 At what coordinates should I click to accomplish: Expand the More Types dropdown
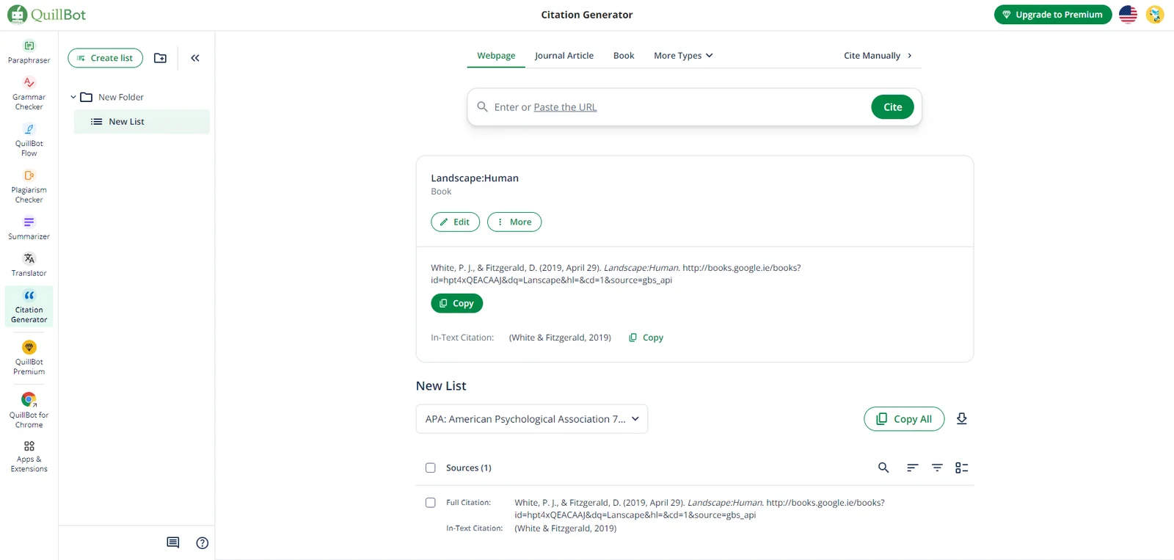pos(683,56)
